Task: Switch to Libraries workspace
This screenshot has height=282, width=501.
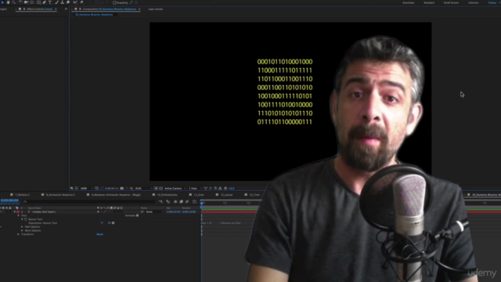Action: 473,2
